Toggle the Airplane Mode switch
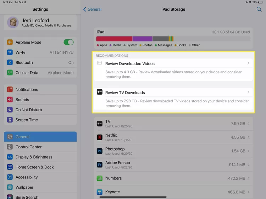The height and width of the screenshot is (199, 266). point(68,42)
